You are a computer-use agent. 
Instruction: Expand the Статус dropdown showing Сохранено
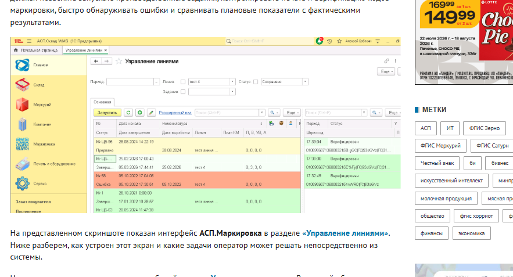pyautogui.click(x=305, y=82)
